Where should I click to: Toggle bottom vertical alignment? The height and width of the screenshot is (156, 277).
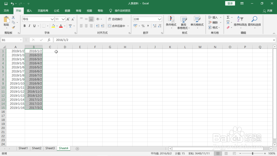(91, 19)
